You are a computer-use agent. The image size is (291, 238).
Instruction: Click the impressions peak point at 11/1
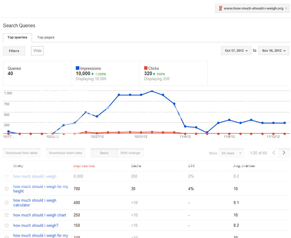(152, 91)
